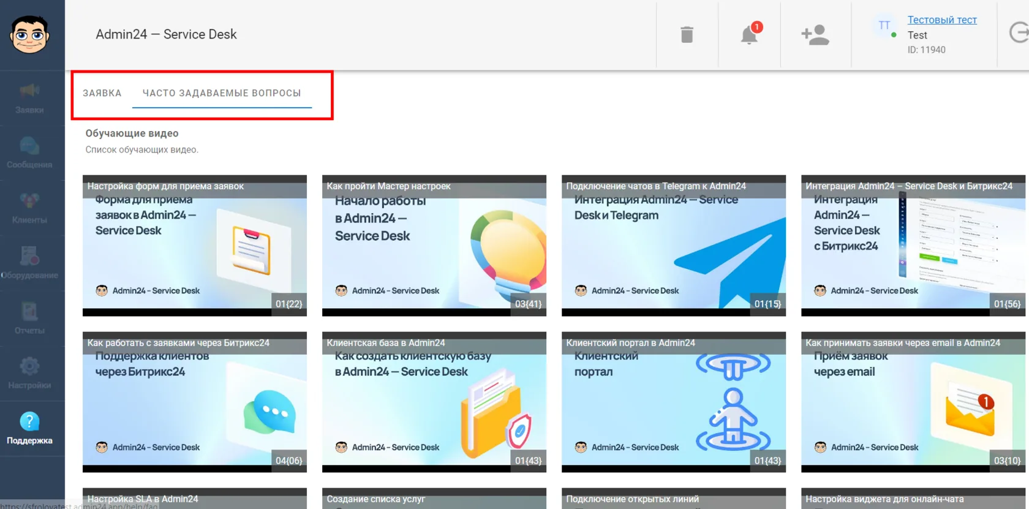This screenshot has height=509, width=1029.
Task: Click the Admin24 mascot logo
Action: pos(29,35)
